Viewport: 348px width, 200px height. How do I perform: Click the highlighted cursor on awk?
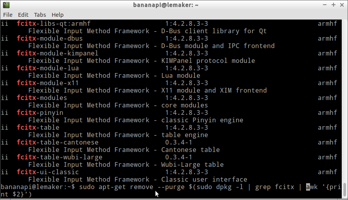pos(308,187)
